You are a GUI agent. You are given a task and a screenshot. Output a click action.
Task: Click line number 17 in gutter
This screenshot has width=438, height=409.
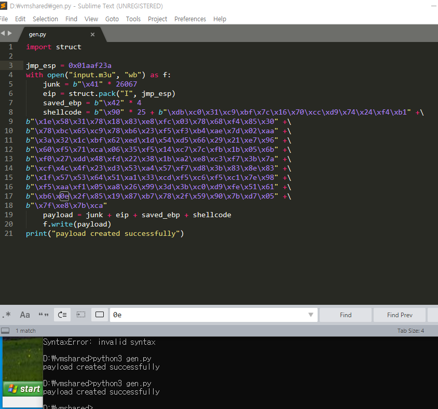coord(9,196)
